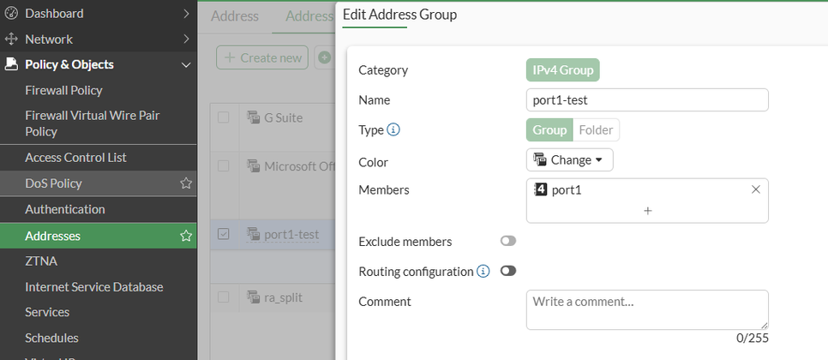
Task: Check the G Suite row checkbox
Action: (224, 117)
